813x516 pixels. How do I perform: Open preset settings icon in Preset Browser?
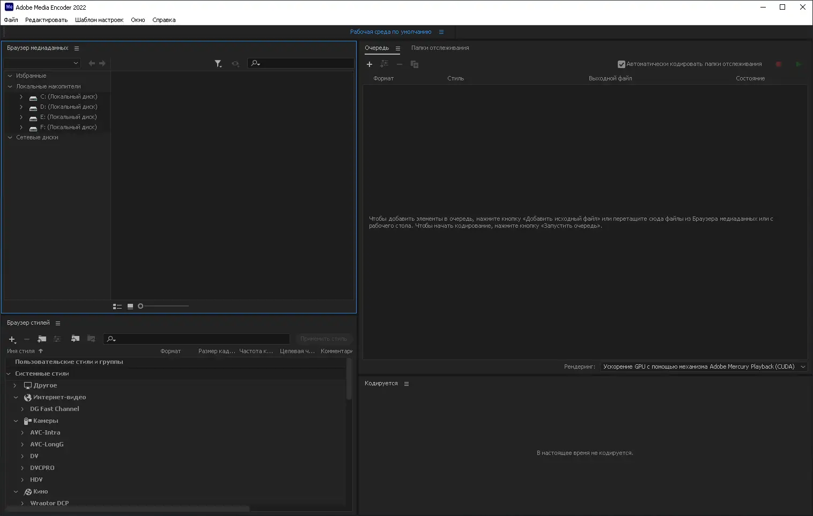57,339
